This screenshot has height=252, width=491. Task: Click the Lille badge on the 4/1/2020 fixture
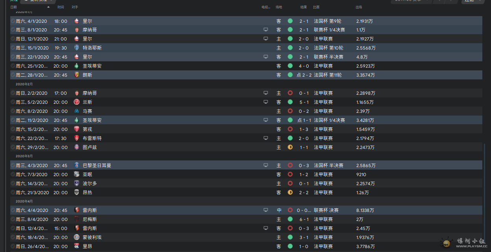point(76,21)
